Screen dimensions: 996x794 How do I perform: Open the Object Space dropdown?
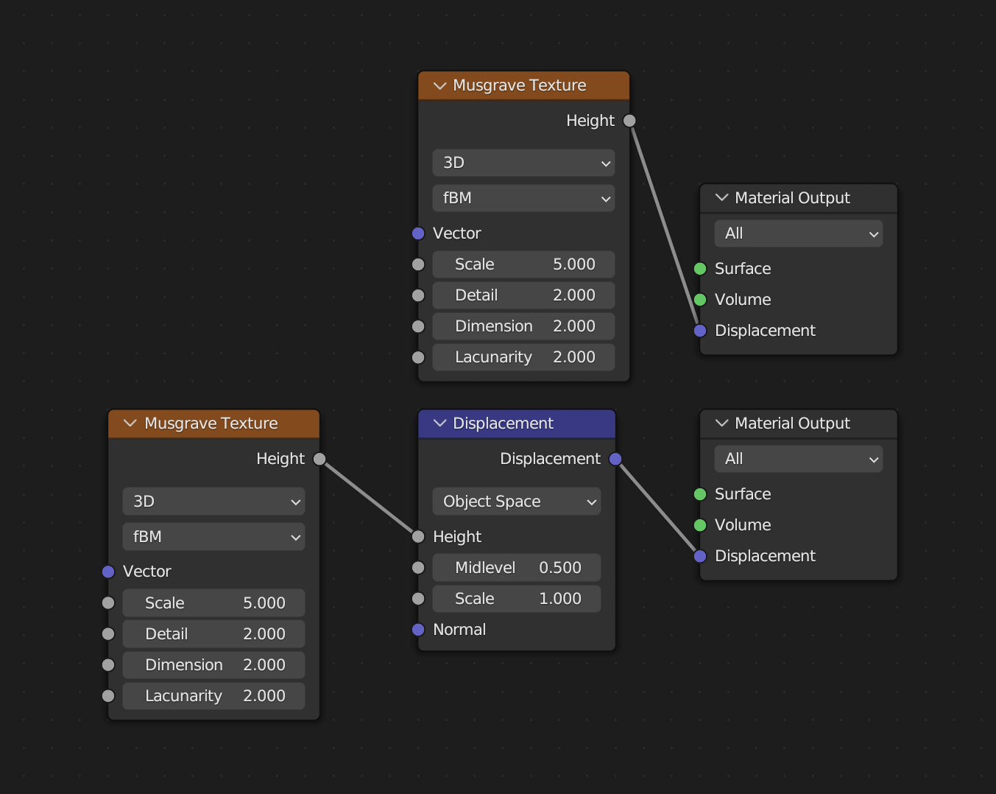[517, 502]
